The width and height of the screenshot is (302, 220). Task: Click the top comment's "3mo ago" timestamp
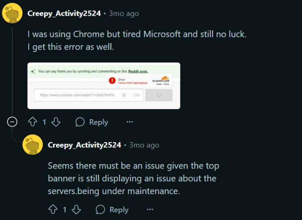pyautogui.click(x=124, y=14)
